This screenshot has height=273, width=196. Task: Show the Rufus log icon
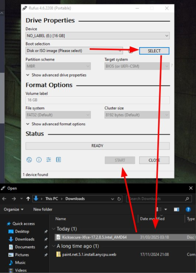(58, 160)
